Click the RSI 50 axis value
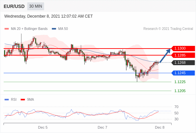The height and width of the screenshot is (133, 196). point(176,113)
